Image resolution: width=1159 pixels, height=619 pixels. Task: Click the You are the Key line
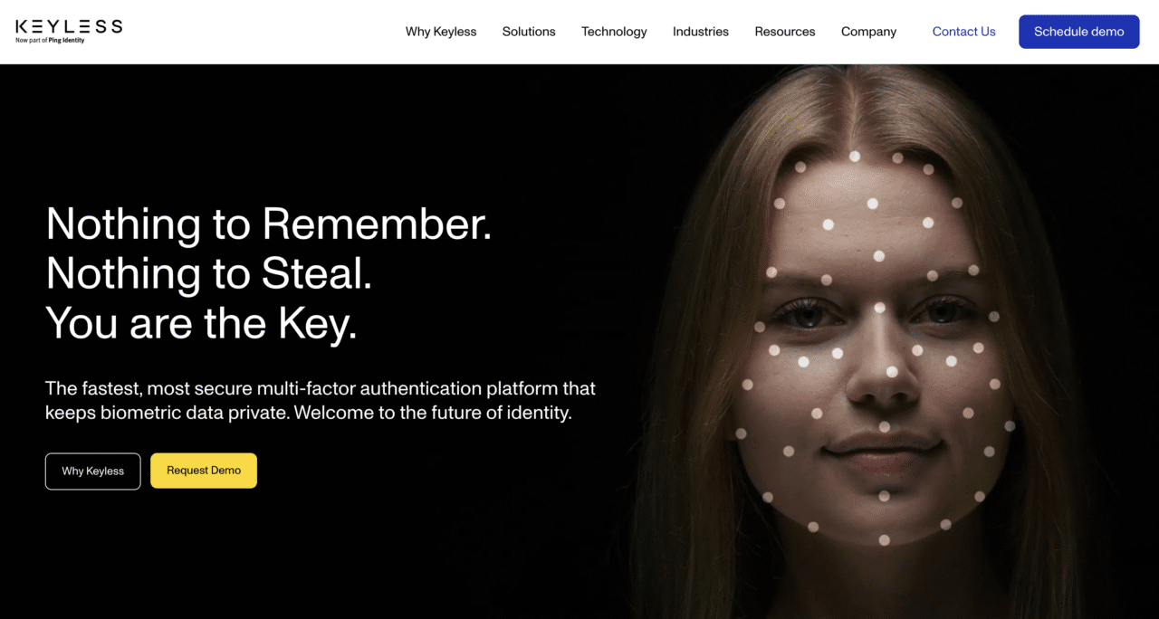[x=202, y=323]
